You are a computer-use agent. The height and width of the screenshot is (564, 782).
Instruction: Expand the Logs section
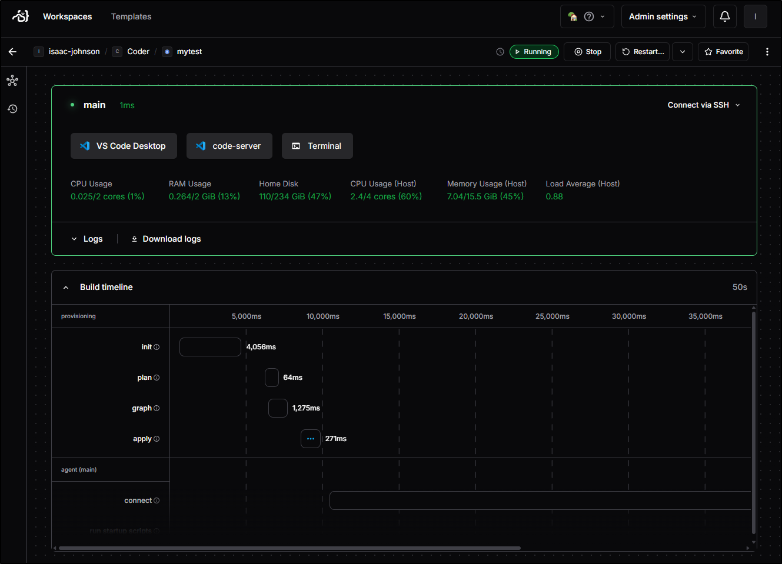click(x=86, y=239)
